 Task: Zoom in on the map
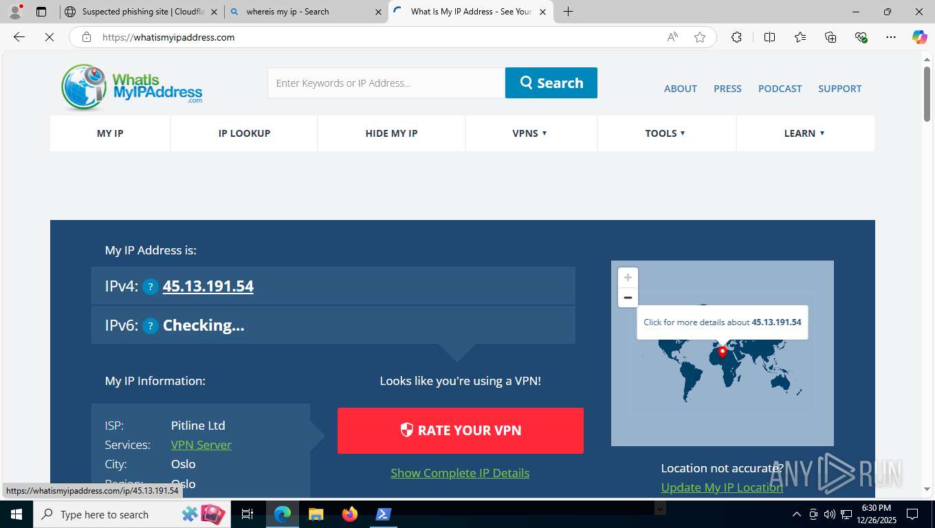click(628, 278)
